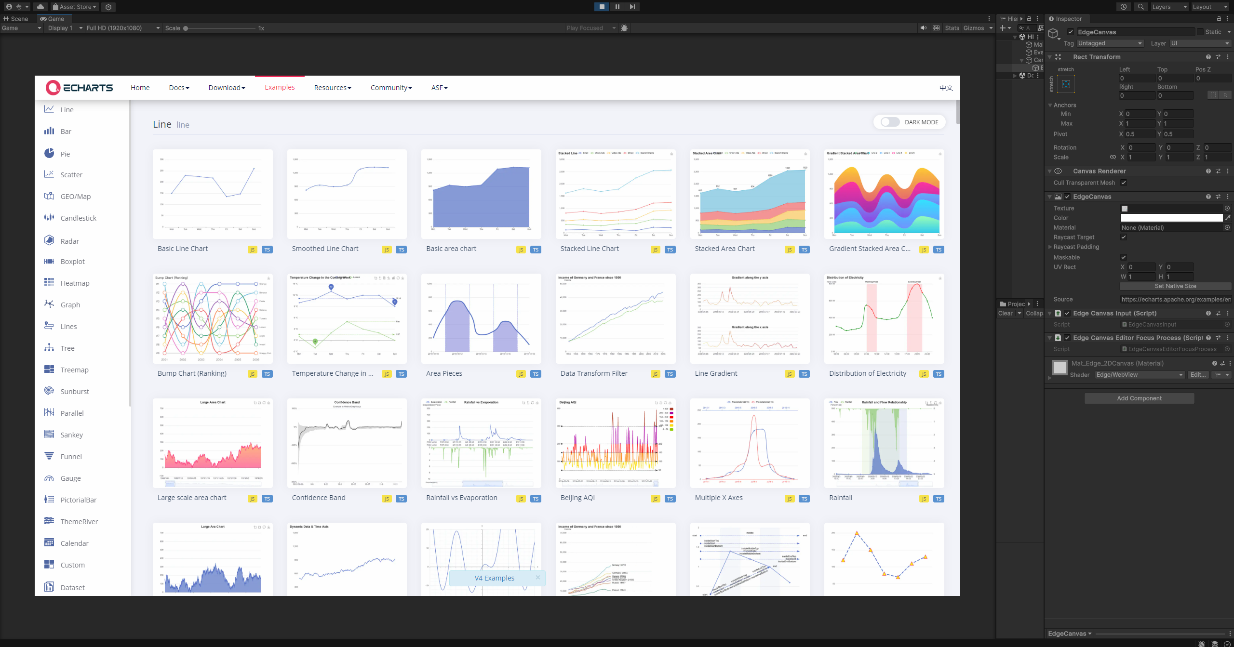1234x647 pixels.
Task: Toggle the DARK MODE switch
Action: click(x=890, y=122)
